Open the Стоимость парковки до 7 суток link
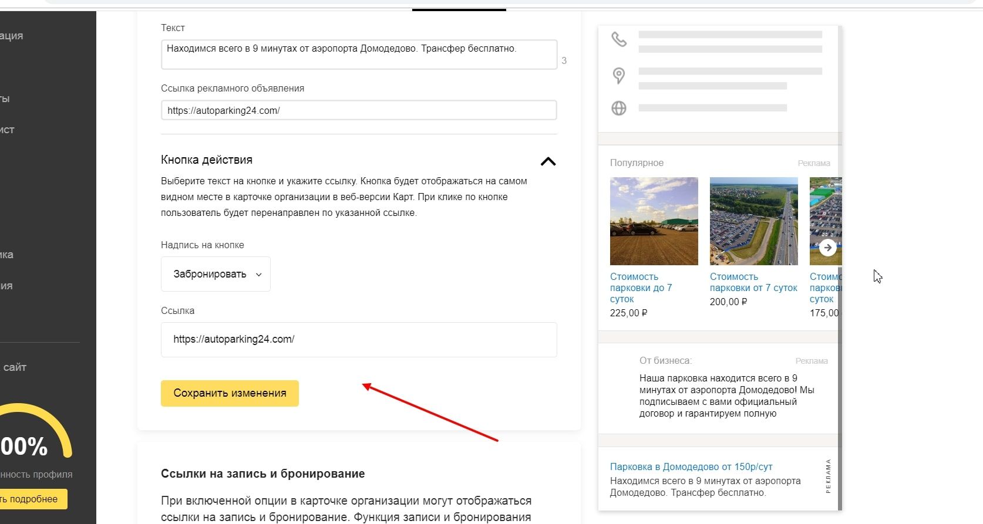Viewport: 983px width, 524px height. [641, 288]
